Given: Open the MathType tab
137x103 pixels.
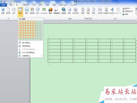Looking at the screenshot, I should 63,5.
